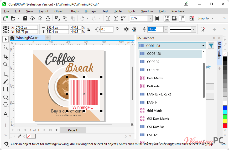Open the outline width None dropdown
The image size is (229, 150).
coord(166,29)
